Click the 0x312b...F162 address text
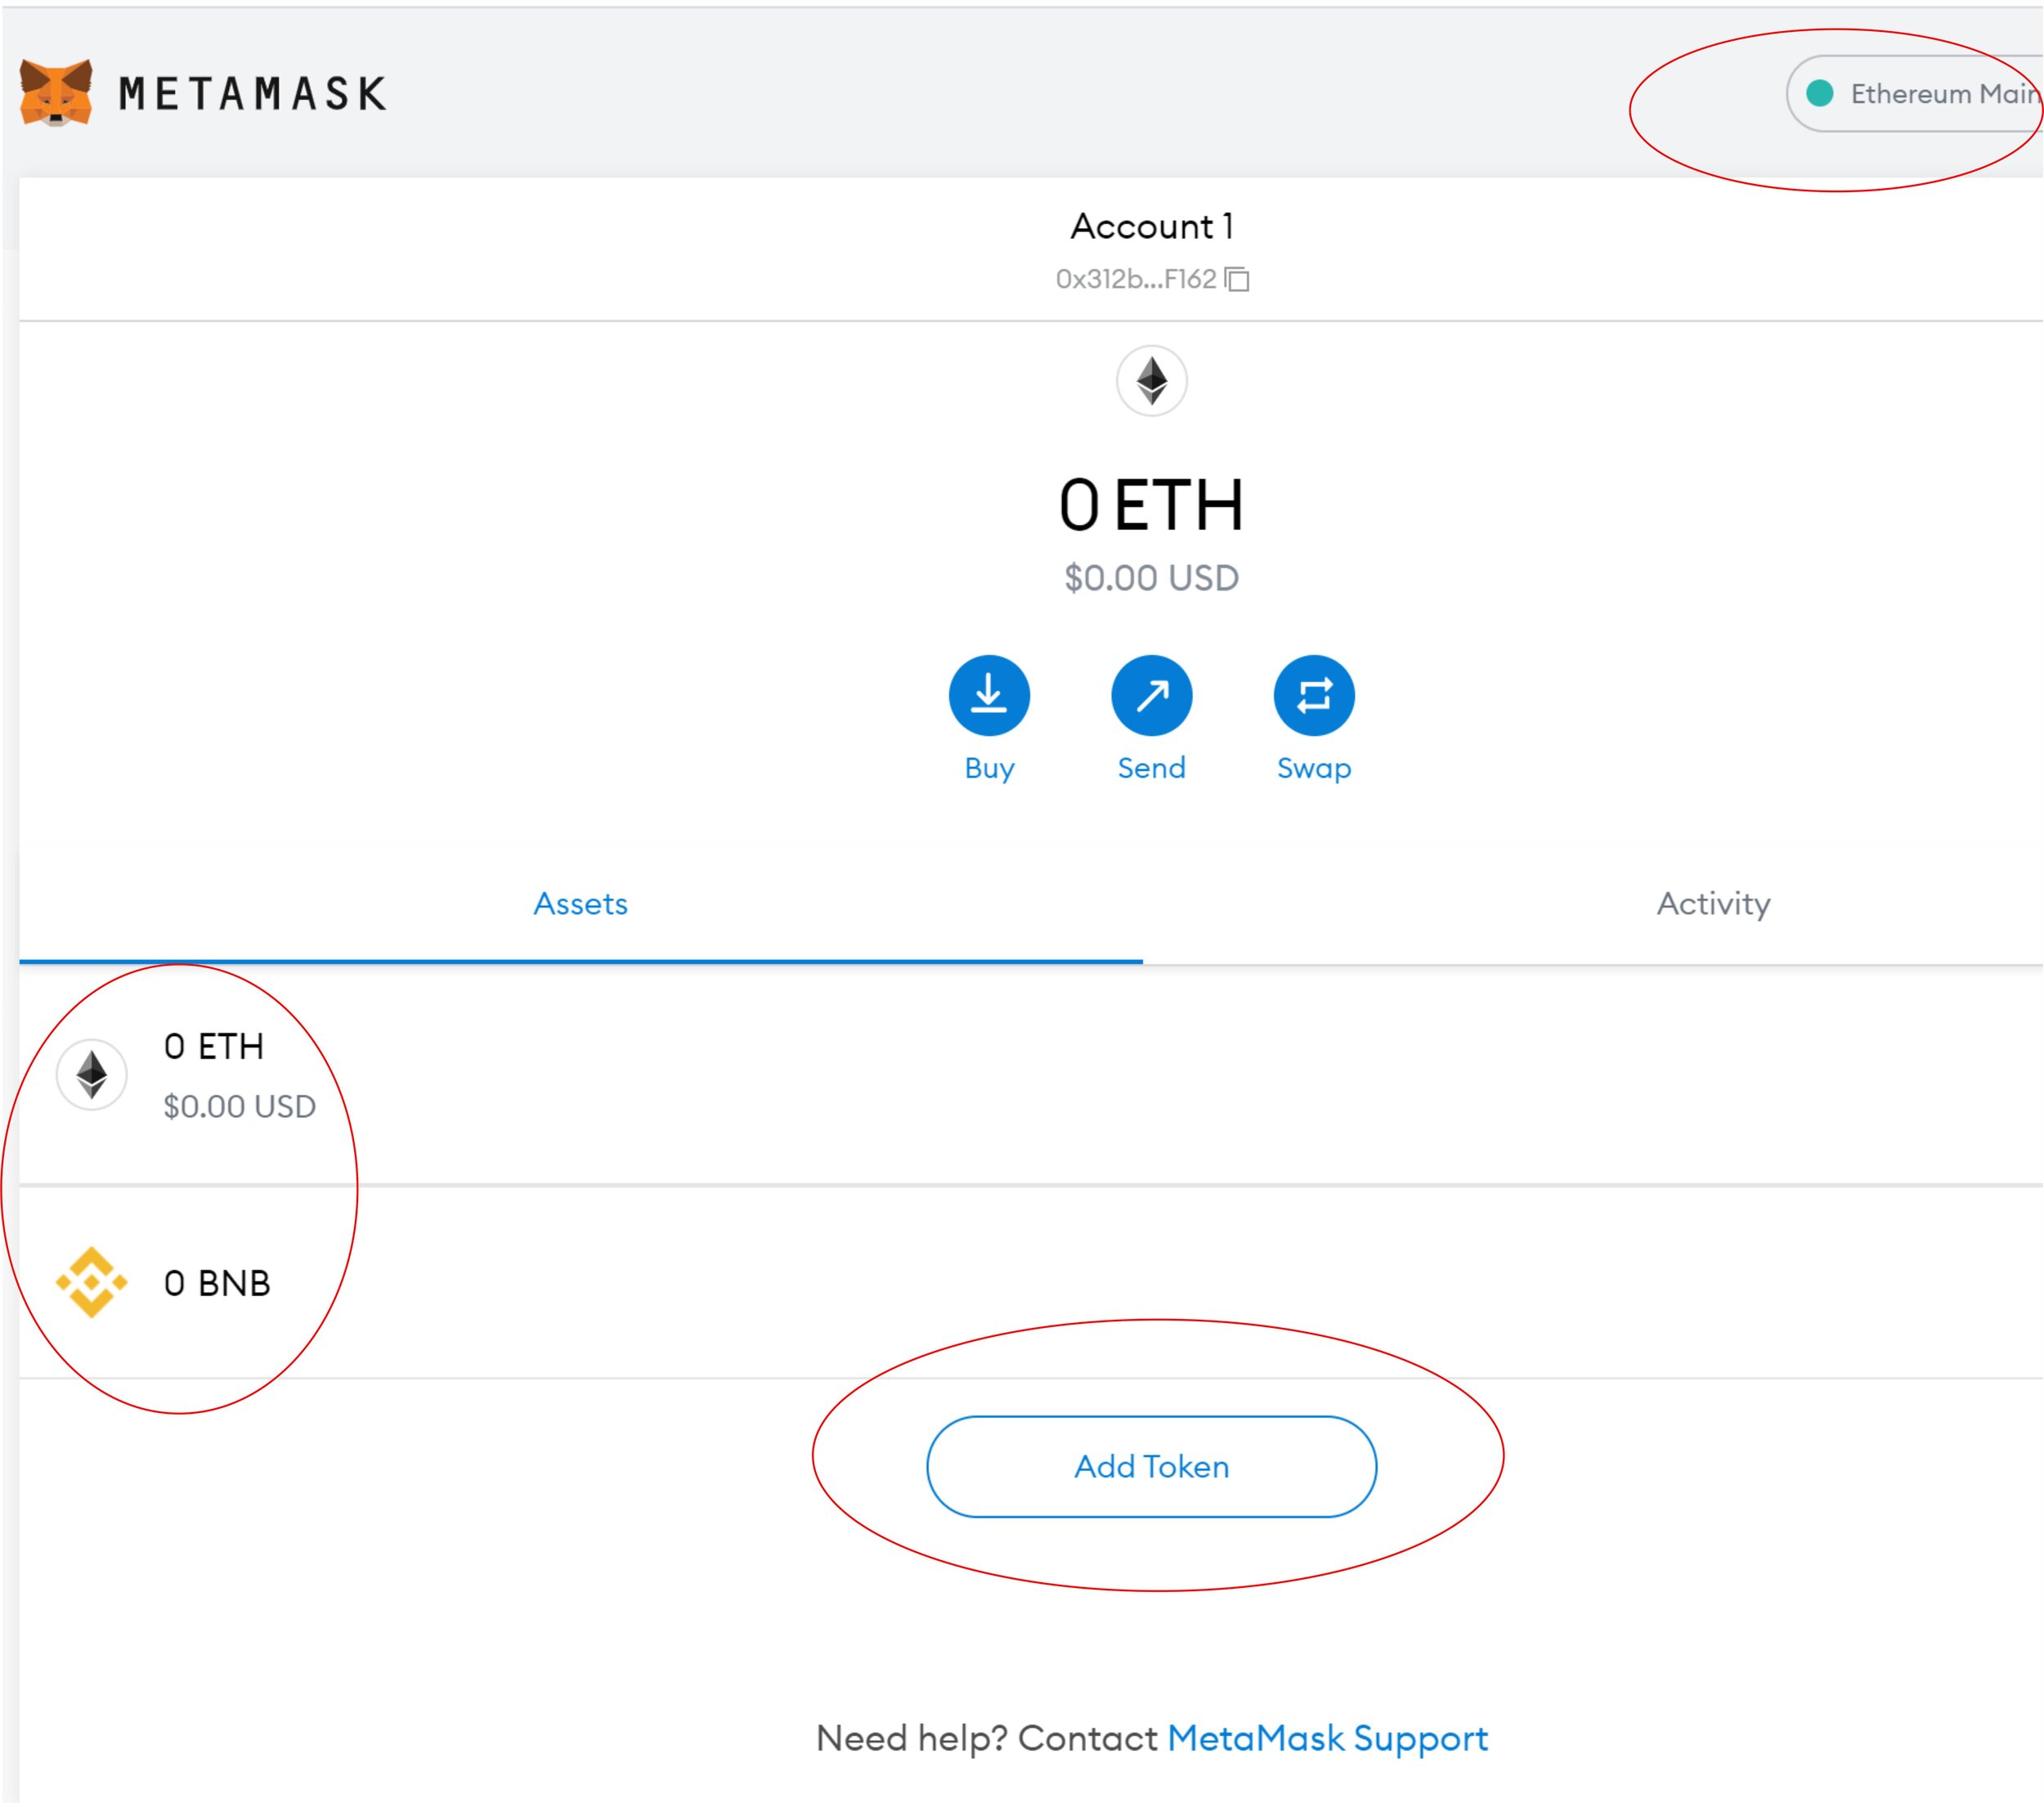 pos(1135,279)
